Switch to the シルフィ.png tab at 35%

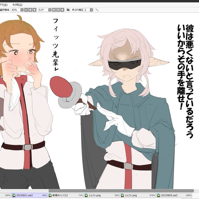click(102, 195)
